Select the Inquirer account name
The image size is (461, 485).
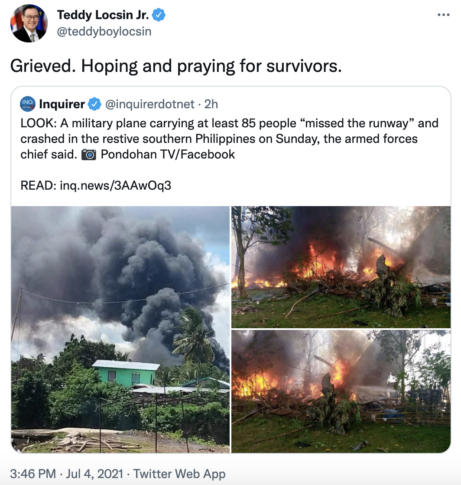[x=62, y=104]
